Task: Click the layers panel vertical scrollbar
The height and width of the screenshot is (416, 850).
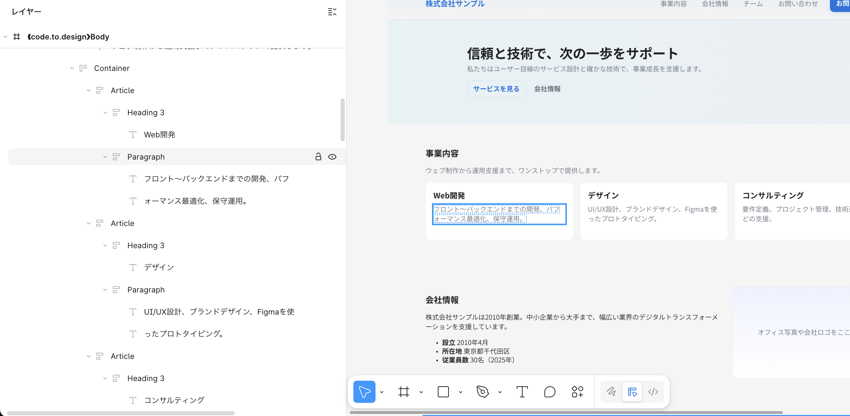Action: point(342,120)
